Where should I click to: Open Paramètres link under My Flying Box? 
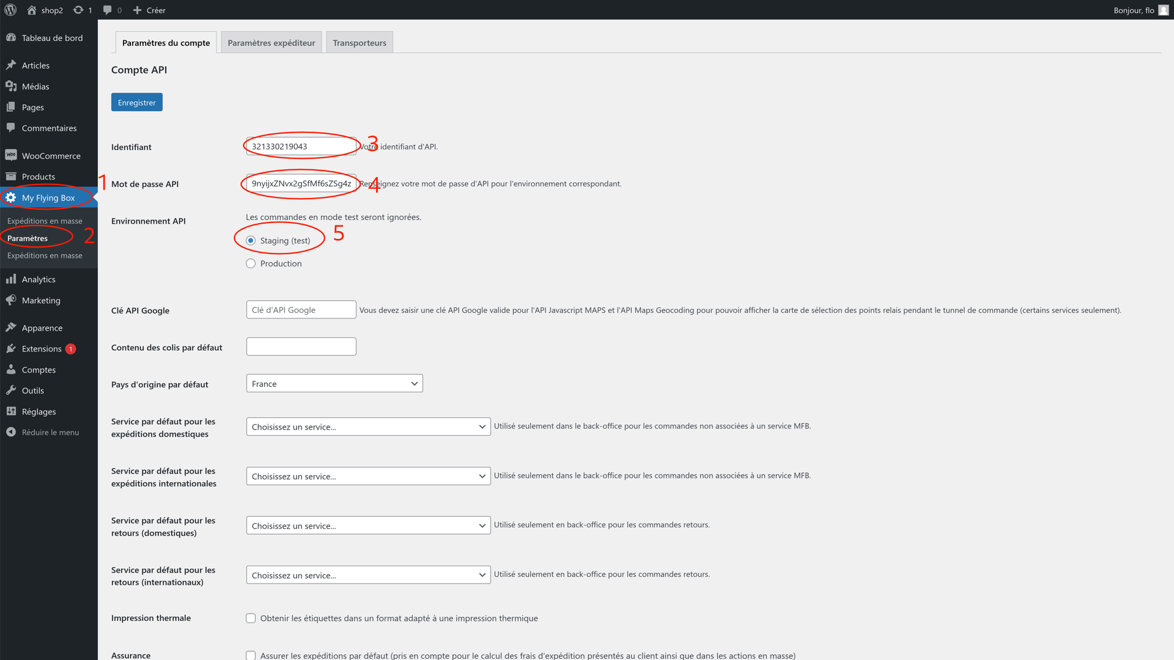28,238
